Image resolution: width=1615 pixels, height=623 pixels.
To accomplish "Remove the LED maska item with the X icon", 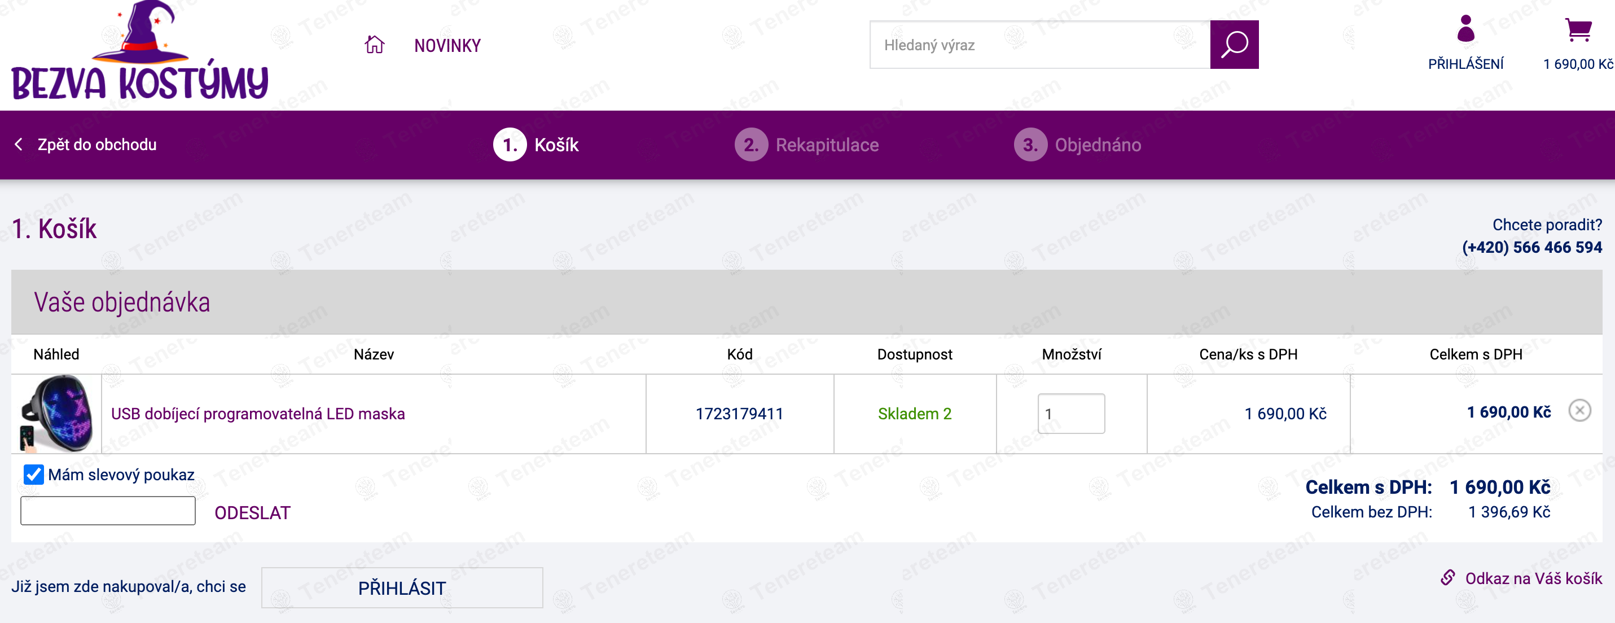I will (x=1579, y=410).
